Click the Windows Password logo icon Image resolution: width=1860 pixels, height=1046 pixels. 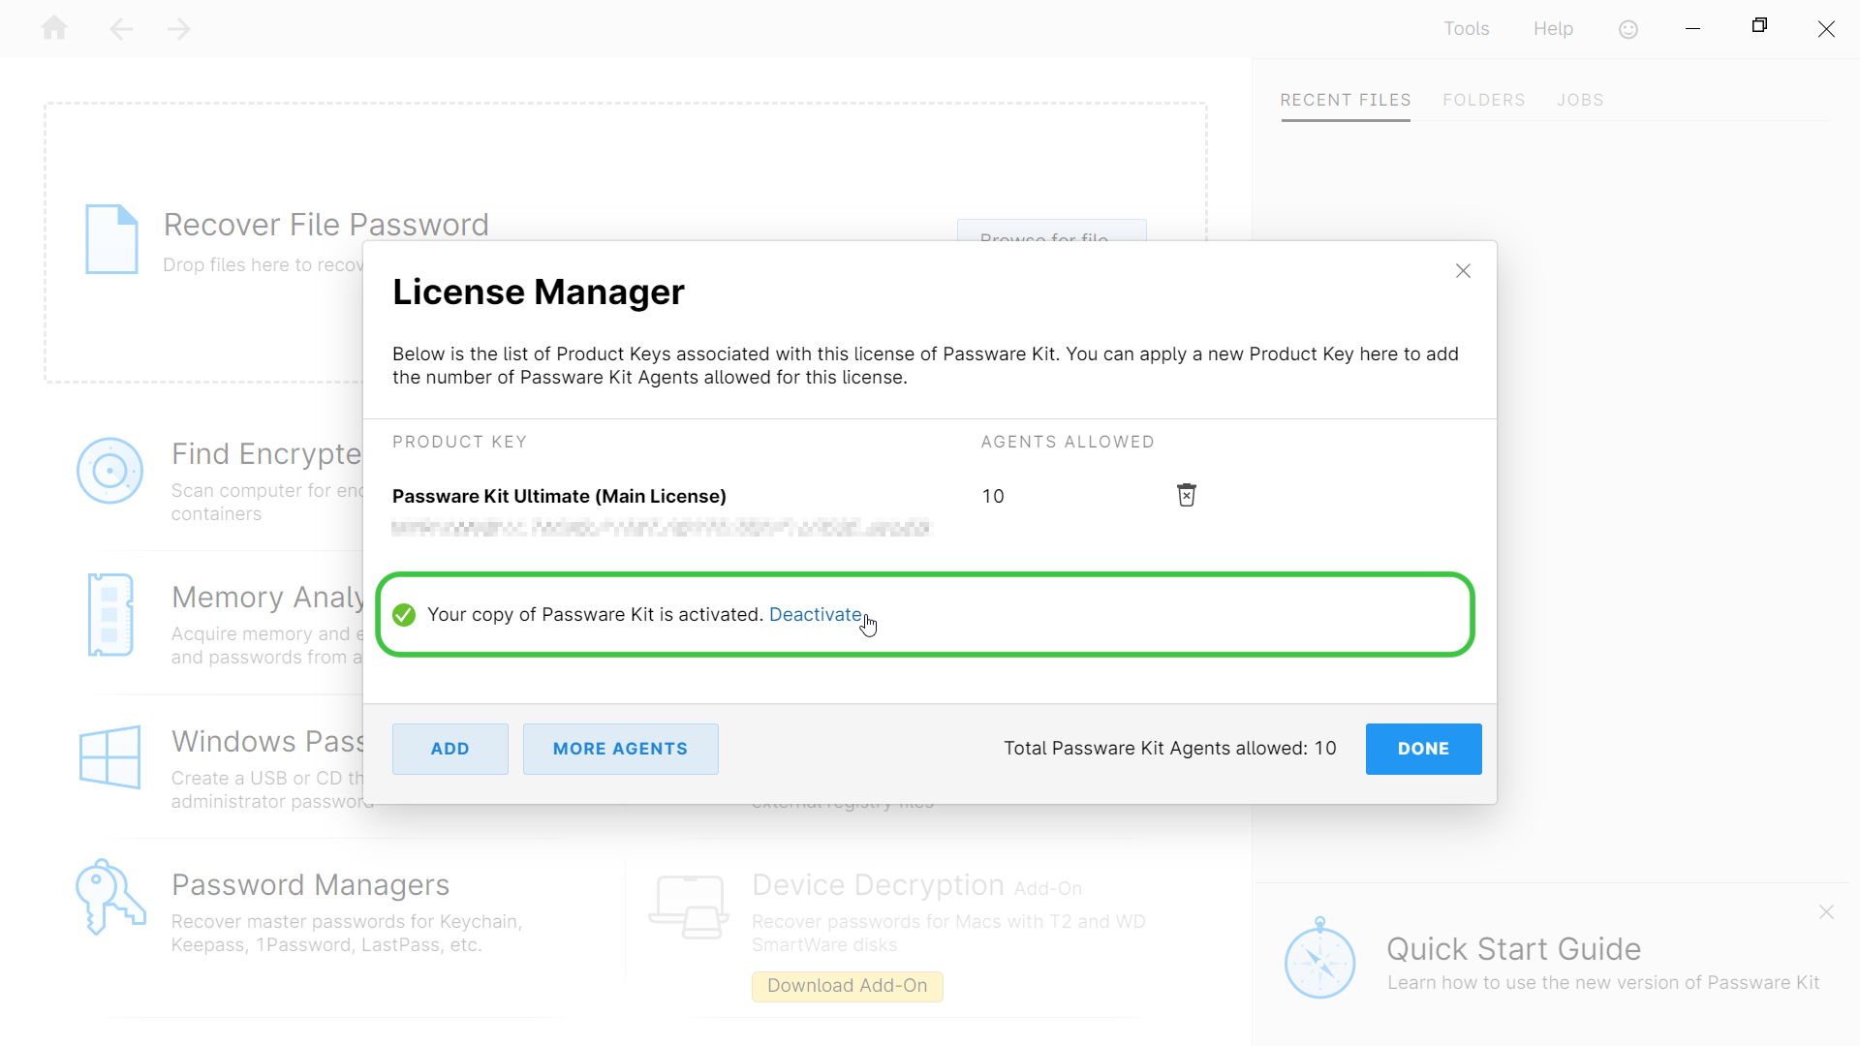click(x=109, y=757)
